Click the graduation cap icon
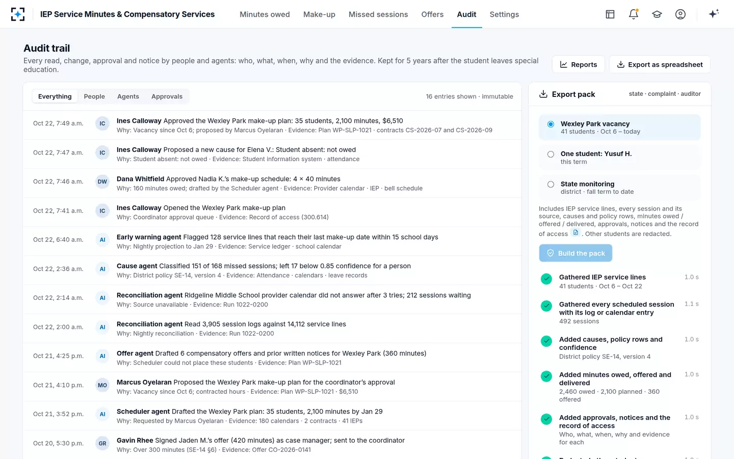The height and width of the screenshot is (459, 734). [657, 14]
